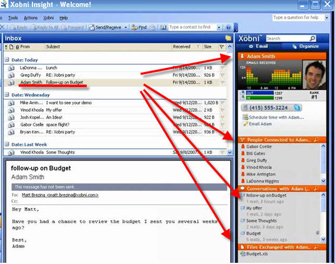The image size is (335, 264).
Task: Open the Xobni menu
Action: [48, 18]
